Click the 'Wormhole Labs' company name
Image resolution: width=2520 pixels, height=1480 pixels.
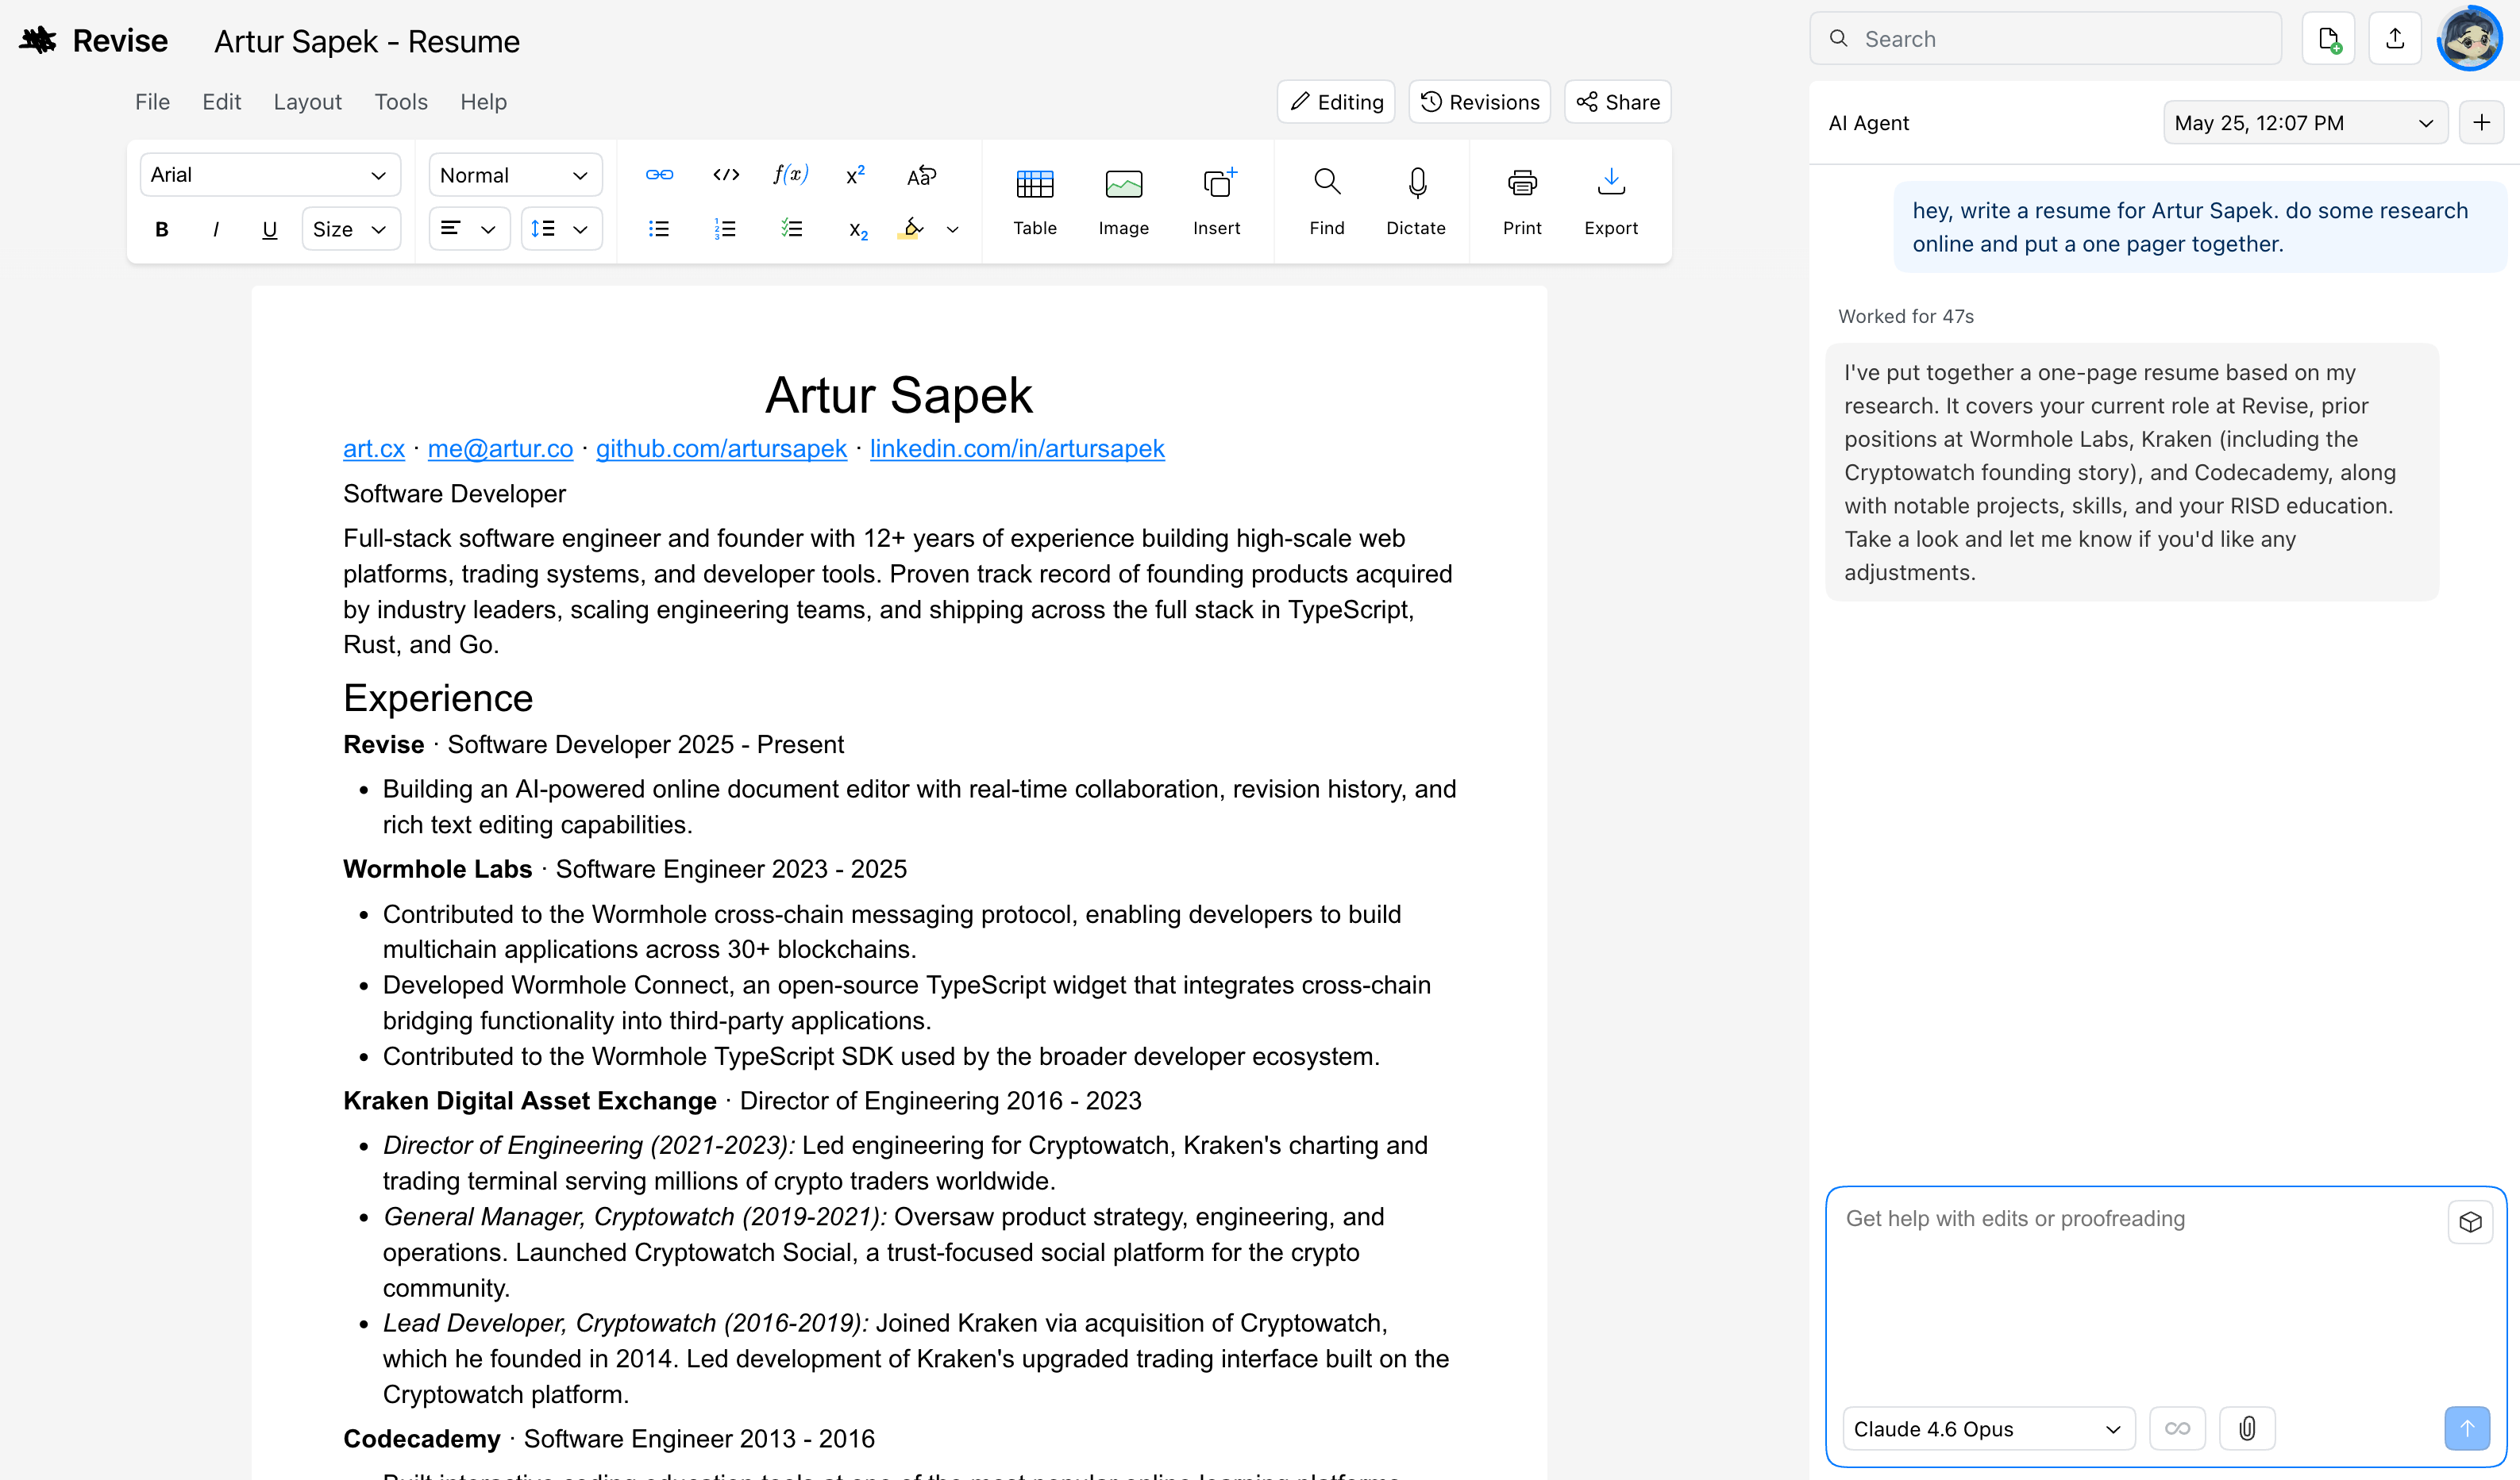click(x=437, y=870)
